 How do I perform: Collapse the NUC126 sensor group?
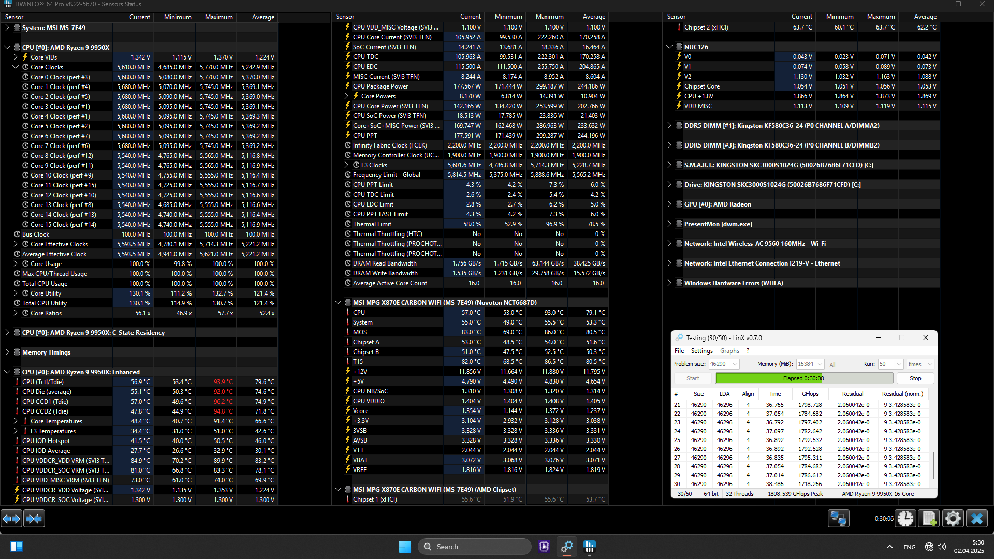(669, 47)
